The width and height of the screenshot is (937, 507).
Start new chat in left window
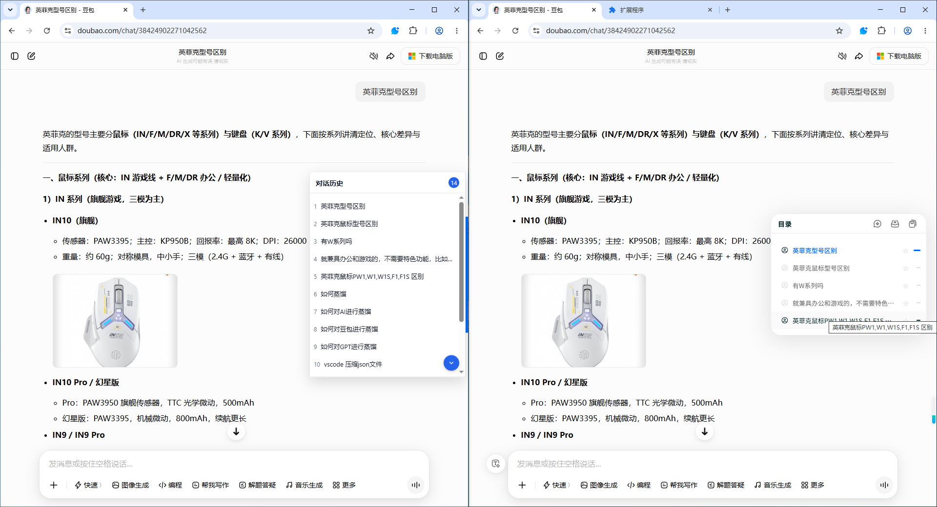[x=31, y=56]
